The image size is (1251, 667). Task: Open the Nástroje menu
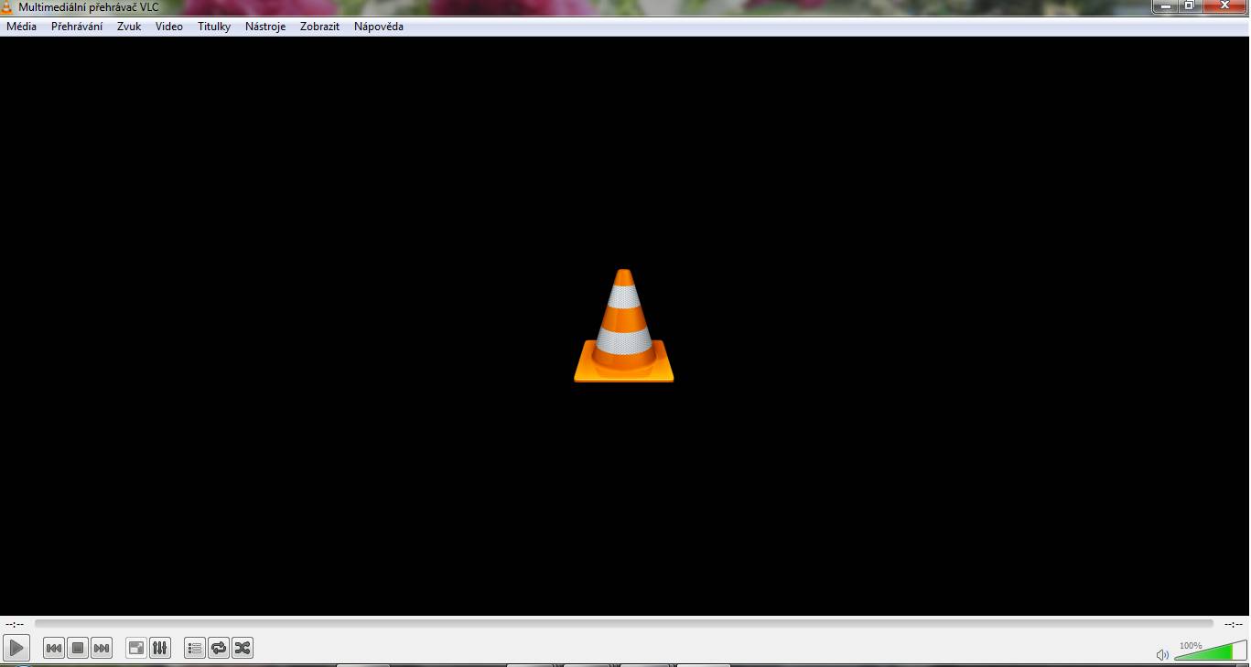coord(265,27)
